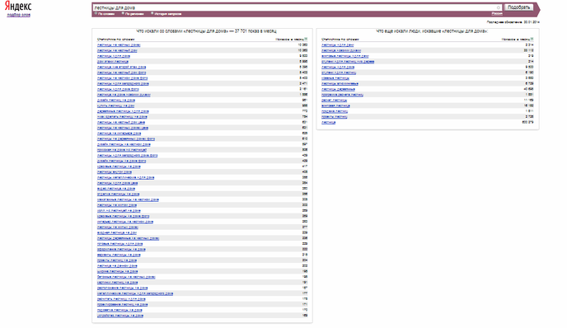Click the 'Подобрать' button
The width and height of the screenshot is (567, 328).
coord(518,7)
